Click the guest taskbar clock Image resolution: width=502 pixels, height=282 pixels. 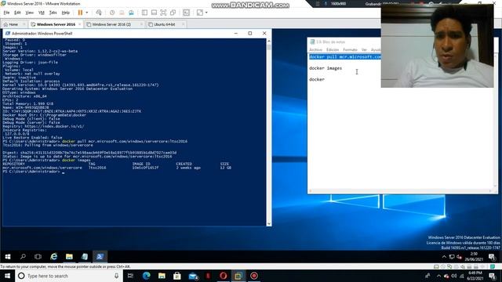[x=474, y=256]
